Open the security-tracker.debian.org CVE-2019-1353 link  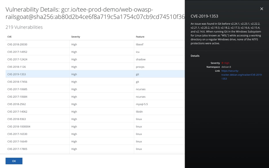pyautogui.click(x=241, y=75)
